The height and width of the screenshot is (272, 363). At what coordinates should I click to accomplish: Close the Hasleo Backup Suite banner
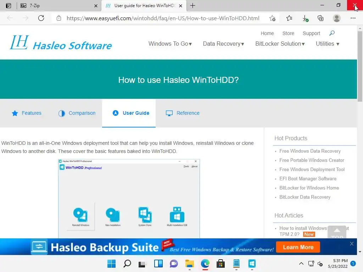352,244
